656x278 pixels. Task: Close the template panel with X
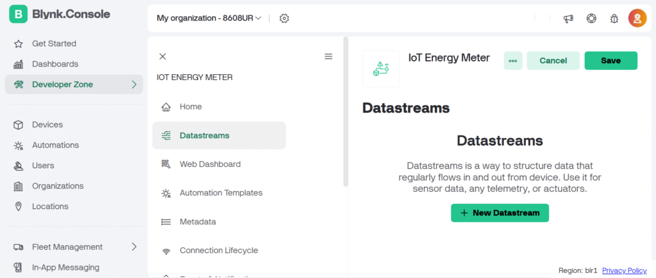click(163, 56)
